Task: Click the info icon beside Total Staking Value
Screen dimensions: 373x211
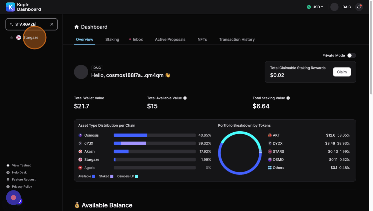Action: [x=288, y=98]
